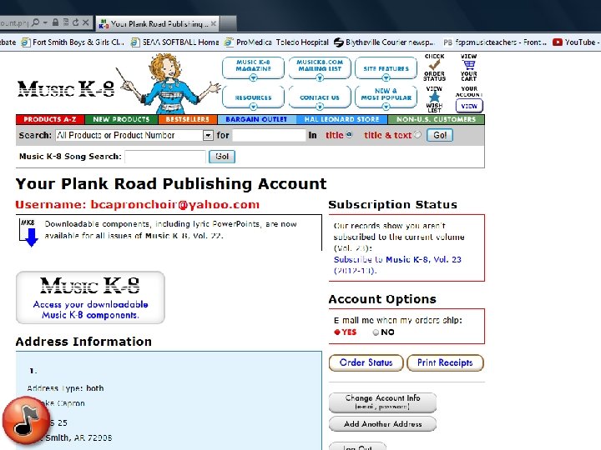Click the product search Go! button
The height and width of the screenshot is (450, 601).
440,135
